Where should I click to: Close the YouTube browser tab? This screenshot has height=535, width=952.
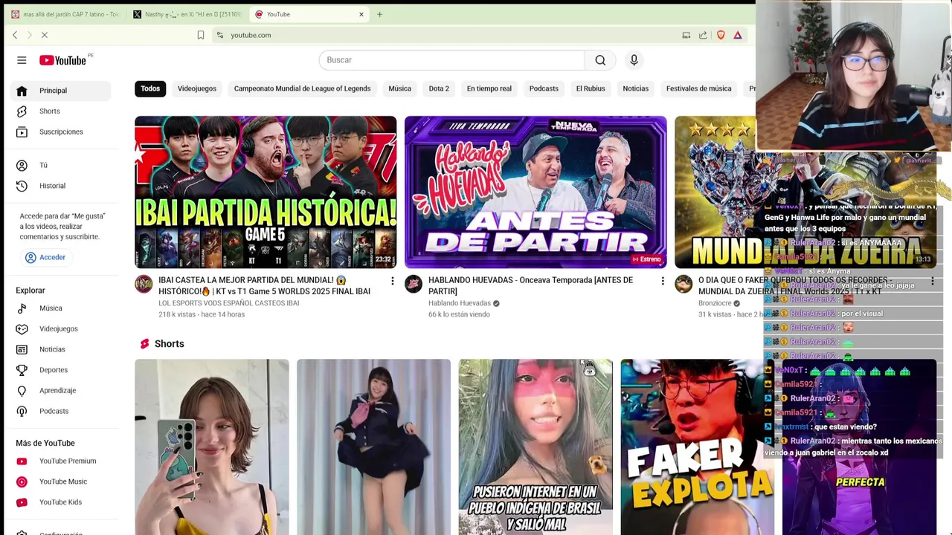(x=361, y=14)
